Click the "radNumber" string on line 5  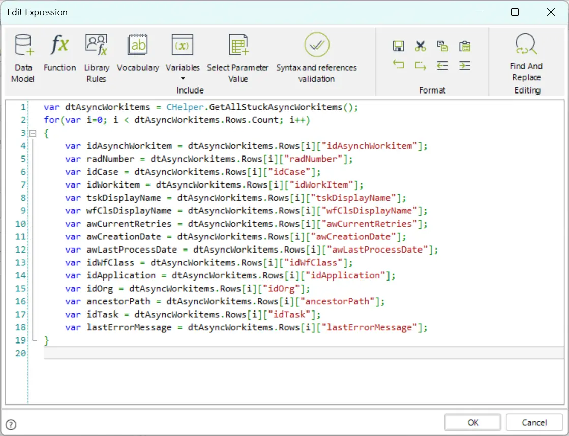pos(313,159)
